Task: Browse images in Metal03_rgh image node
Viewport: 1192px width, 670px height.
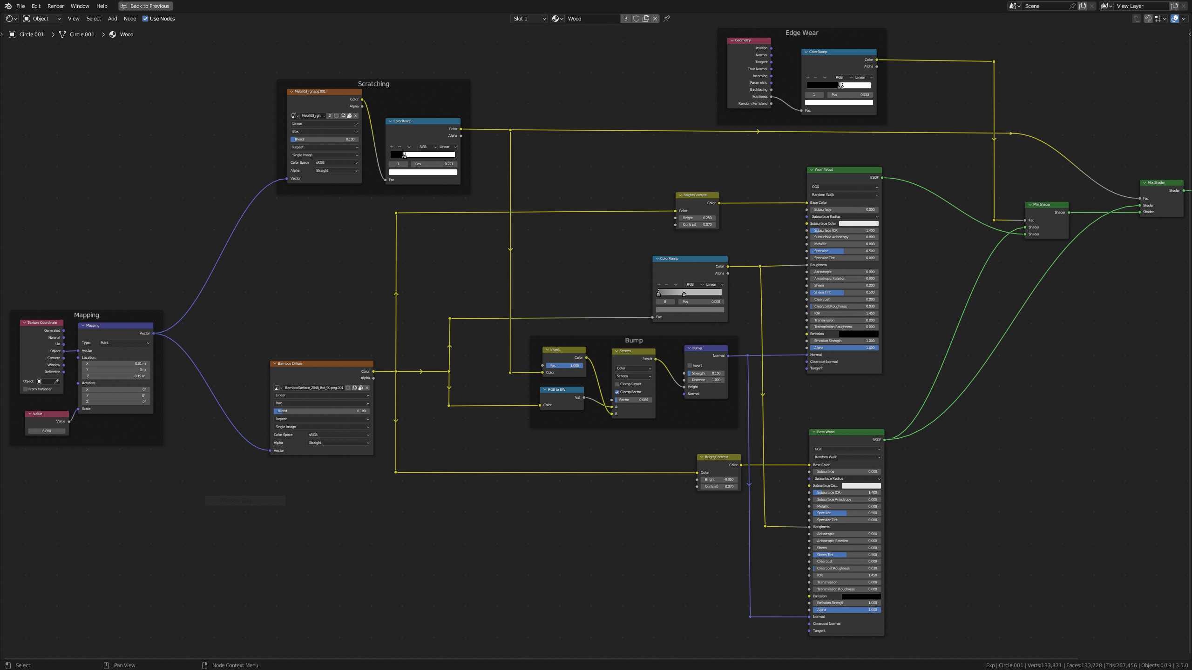Action: tap(295, 116)
